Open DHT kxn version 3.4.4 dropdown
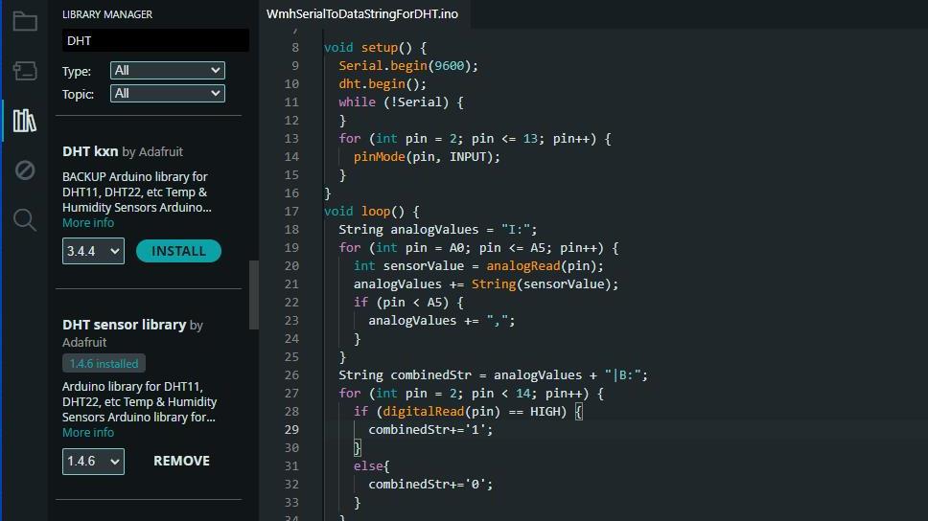This screenshot has width=928, height=521. pos(94,251)
